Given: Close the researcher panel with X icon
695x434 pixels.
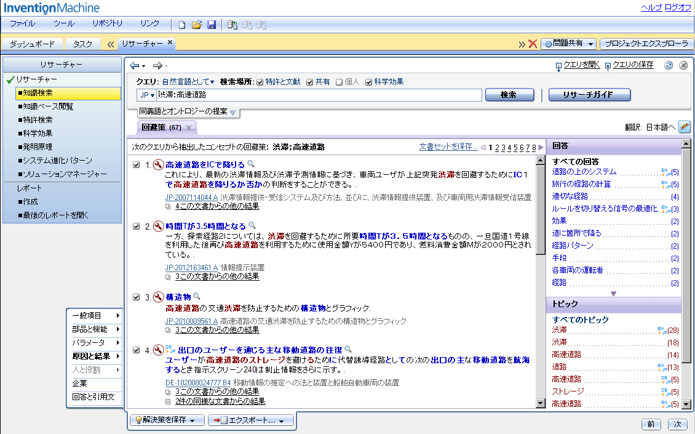Looking at the screenshot, I should pyautogui.click(x=683, y=65).
